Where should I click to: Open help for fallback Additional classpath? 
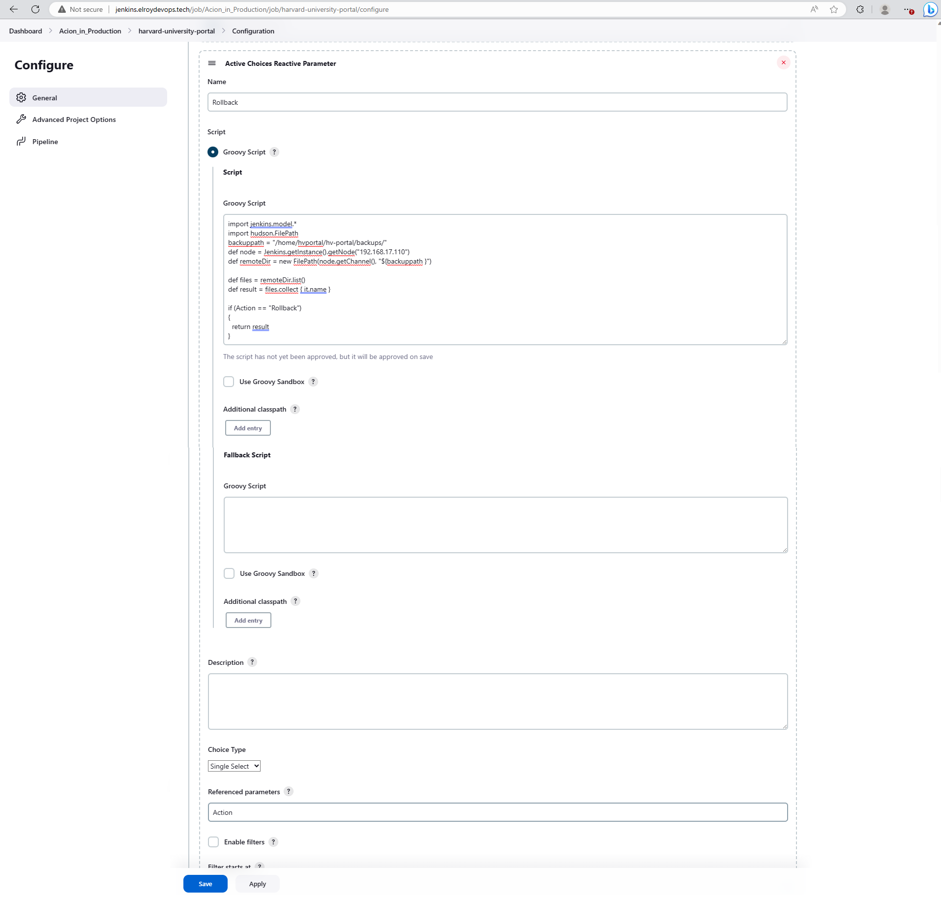point(295,601)
